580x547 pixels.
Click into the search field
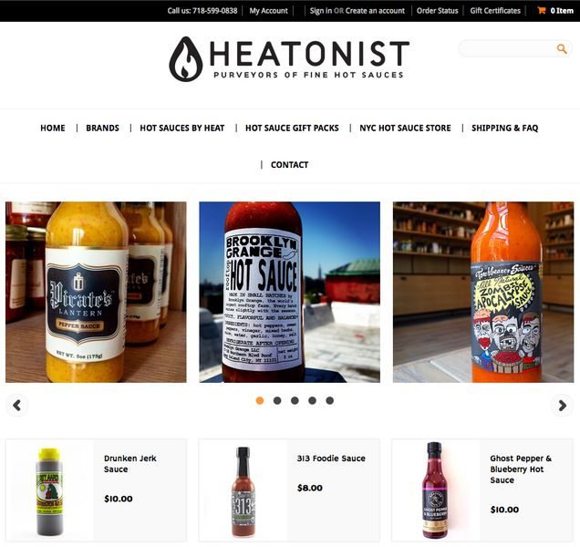509,48
